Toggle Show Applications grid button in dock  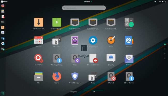(3, 93)
